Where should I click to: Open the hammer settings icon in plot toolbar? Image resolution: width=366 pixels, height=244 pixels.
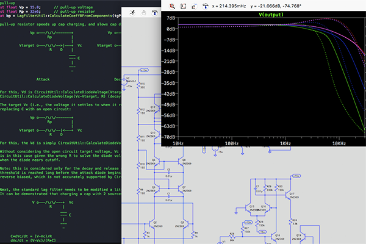pyautogui.click(x=205, y=6)
